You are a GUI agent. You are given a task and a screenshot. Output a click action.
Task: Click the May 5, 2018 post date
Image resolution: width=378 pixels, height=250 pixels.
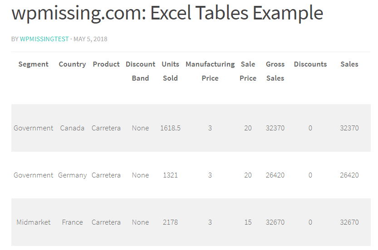pyautogui.click(x=90, y=39)
